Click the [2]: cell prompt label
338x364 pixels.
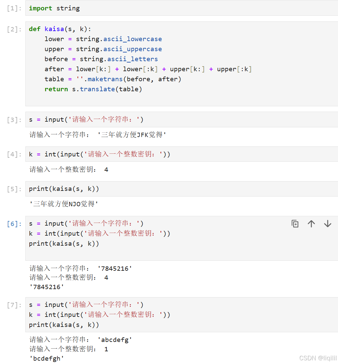click(14, 29)
